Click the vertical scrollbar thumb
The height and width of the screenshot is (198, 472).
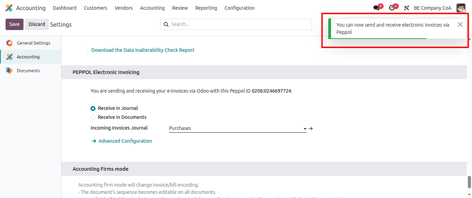[x=469, y=181]
